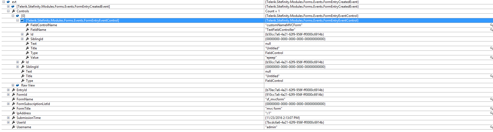Collapse the highlighted FormEntryEventControl node
The width and height of the screenshot is (493, 132).
click(x=17, y=20)
